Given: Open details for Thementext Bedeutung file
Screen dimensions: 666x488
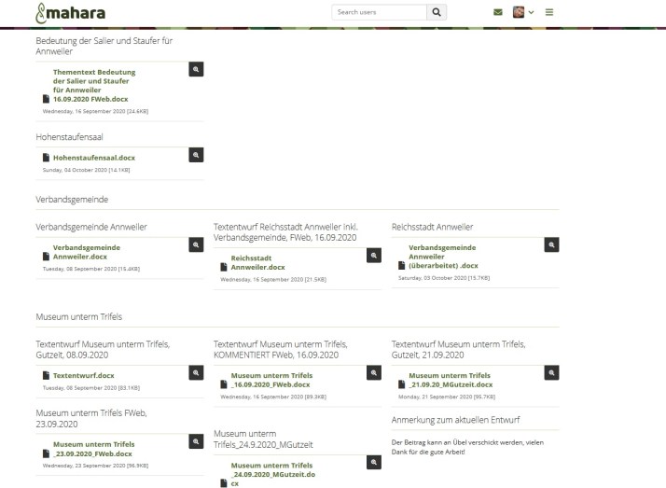Looking at the screenshot, I should 196,69.
